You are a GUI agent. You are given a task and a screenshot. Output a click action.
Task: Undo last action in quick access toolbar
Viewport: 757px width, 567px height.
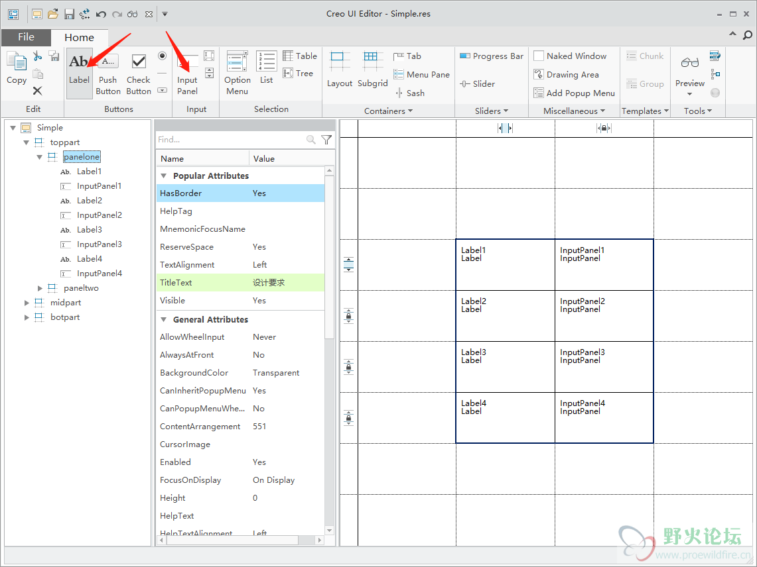101,14
